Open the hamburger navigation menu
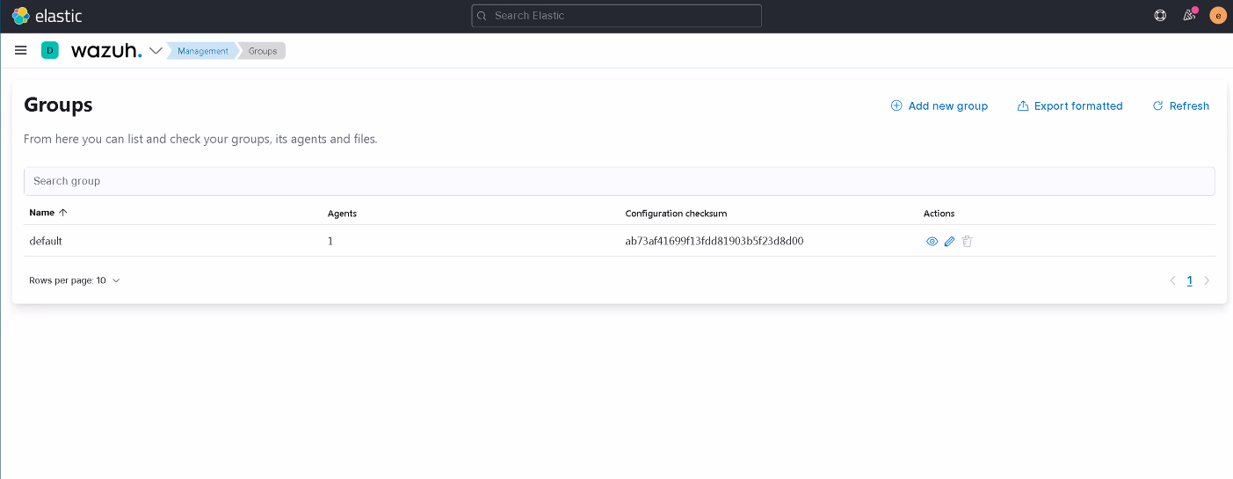The width and height of the screenshot is (1233, 479). click(x=21, y=51)
